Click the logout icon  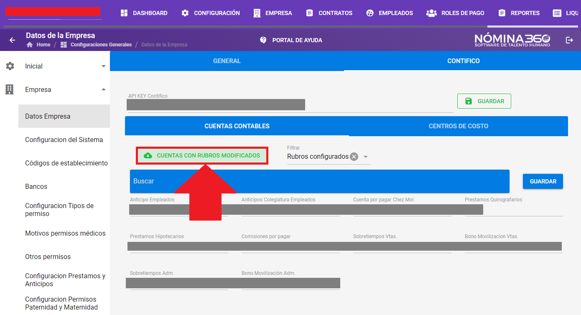pos(569,40)
